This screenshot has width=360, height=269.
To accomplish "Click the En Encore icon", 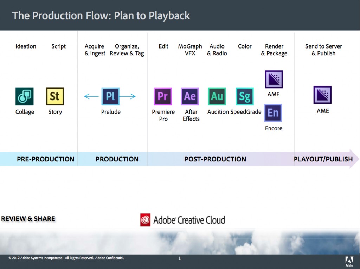I will pyautogui.click(x=273, y=113).
